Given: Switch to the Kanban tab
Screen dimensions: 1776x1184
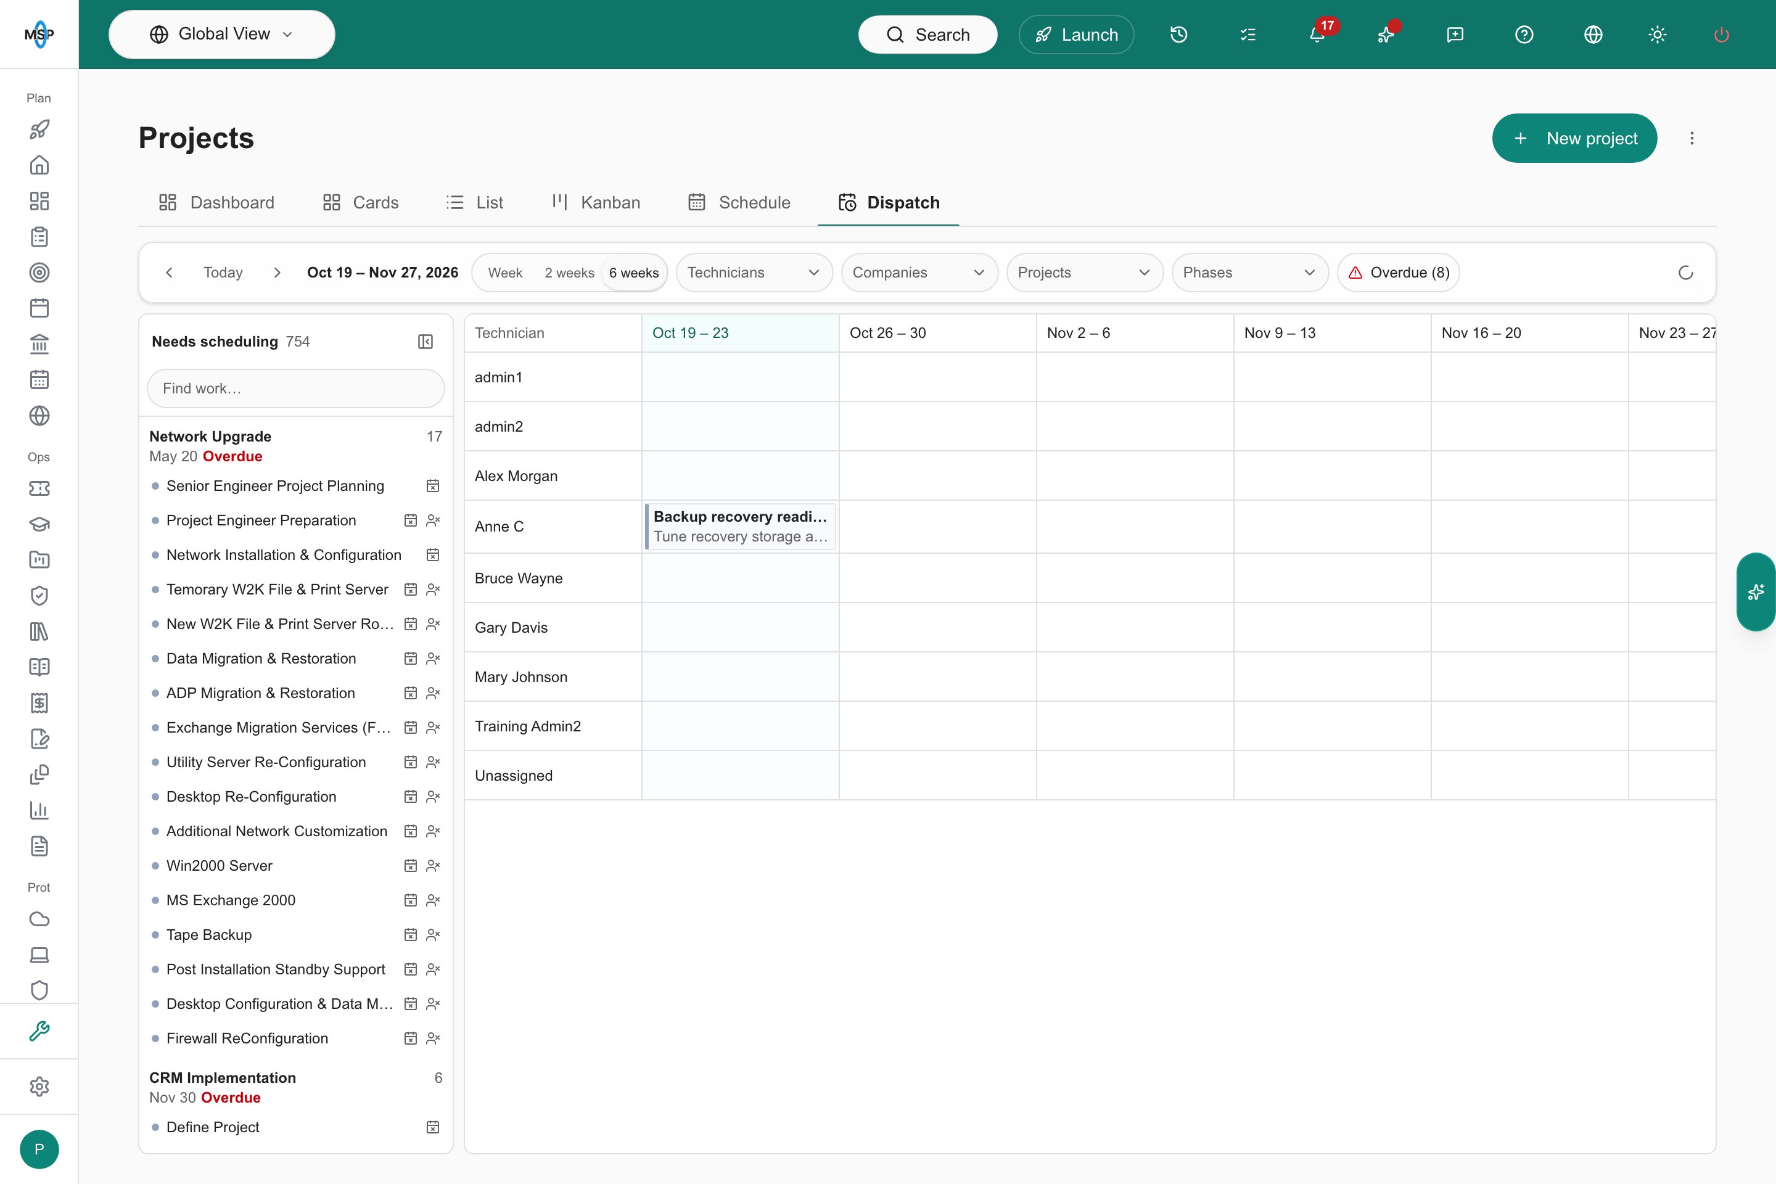Looking at the screenshot, I should (x=596, y=202).
